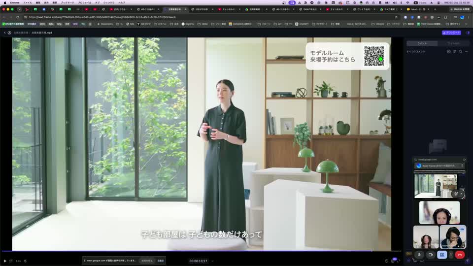Toggle the side panel icon beside download
The height and width of the screenshot is (266, 473).
pyautogui.click(x=468, y=33)
